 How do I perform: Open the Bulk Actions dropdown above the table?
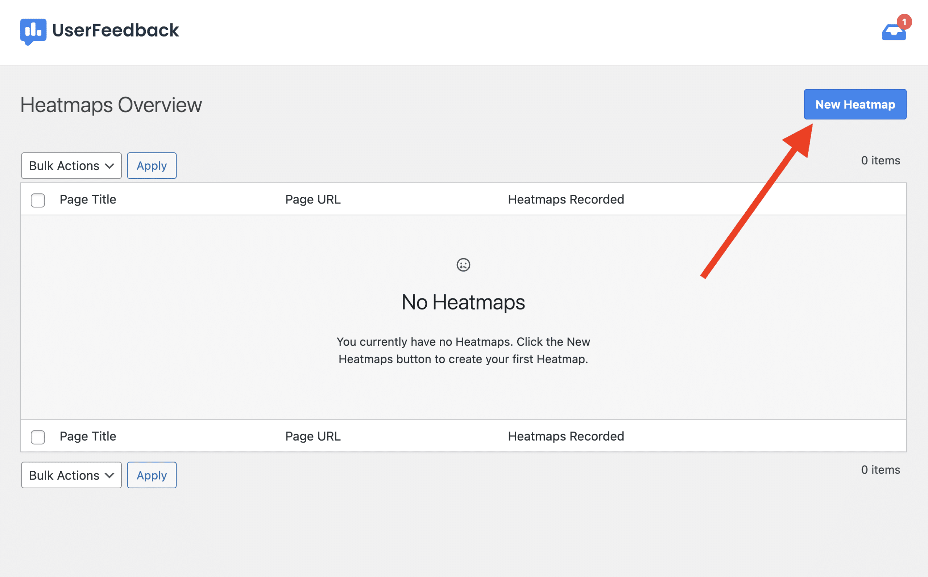(71, 166)
